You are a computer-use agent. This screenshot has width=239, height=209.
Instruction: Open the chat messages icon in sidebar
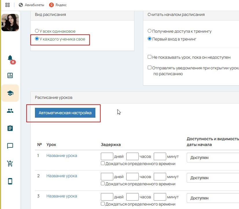tap(10, 146)
